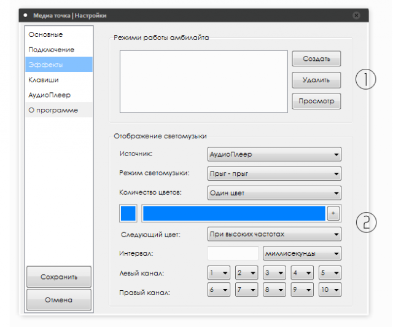Switch to the Подключение tab

[58, 49]
